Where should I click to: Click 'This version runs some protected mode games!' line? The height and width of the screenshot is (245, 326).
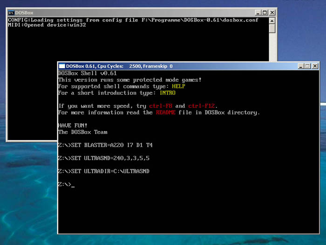pos(130,80)
